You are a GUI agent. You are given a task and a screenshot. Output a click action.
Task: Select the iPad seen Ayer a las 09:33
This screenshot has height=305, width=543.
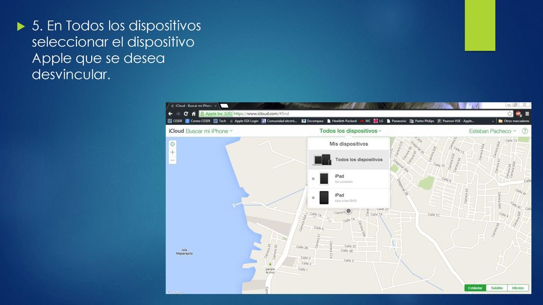pos(349,198)
